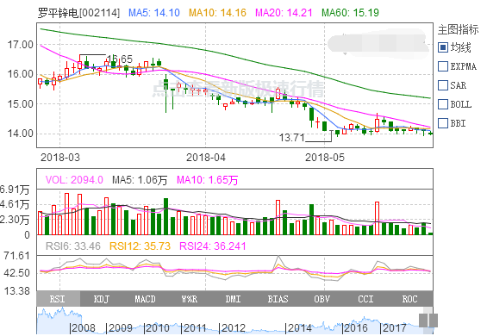Click the timeline range slider handle
This screenshot has width=487, height=336.
(x=428, y=320)
